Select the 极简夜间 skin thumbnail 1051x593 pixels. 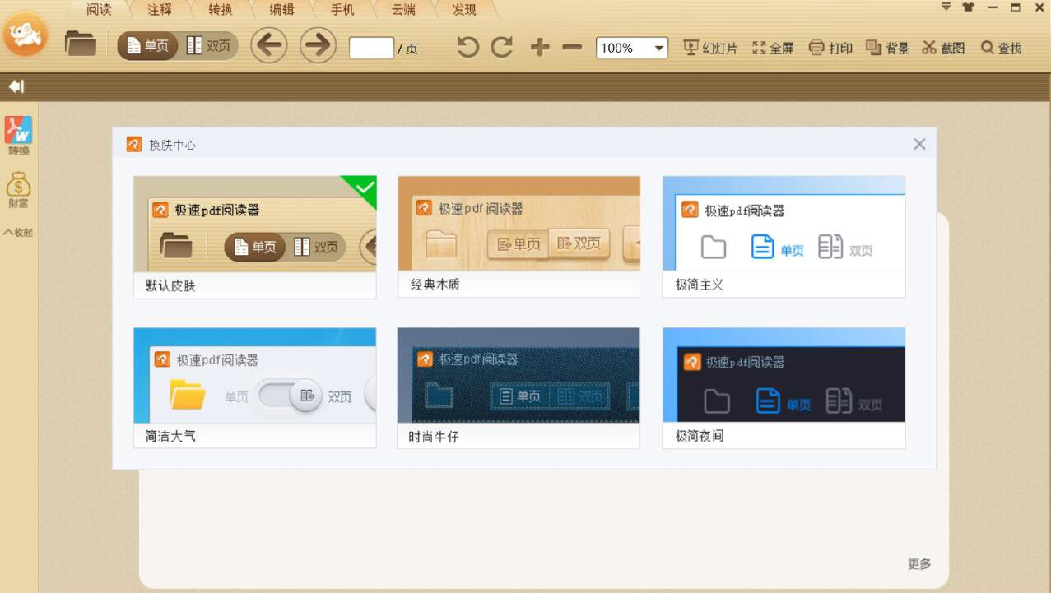[x=784, y=375]
